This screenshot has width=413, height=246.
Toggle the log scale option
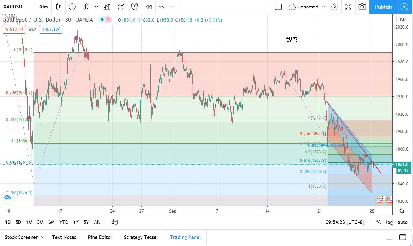[x=389, y=222]
